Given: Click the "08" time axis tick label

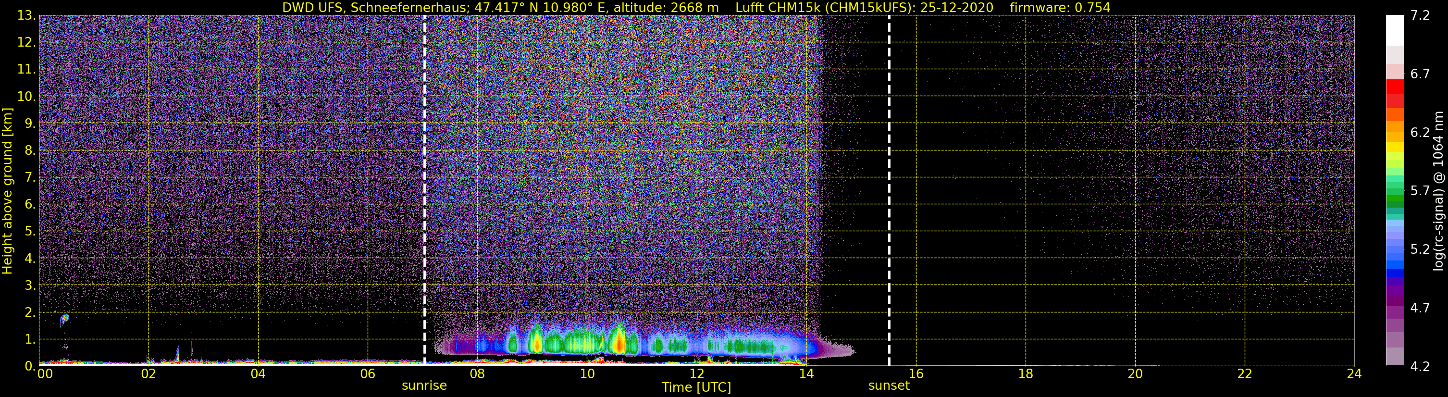Looking at the screenshot, I should [x=477, y=374].
